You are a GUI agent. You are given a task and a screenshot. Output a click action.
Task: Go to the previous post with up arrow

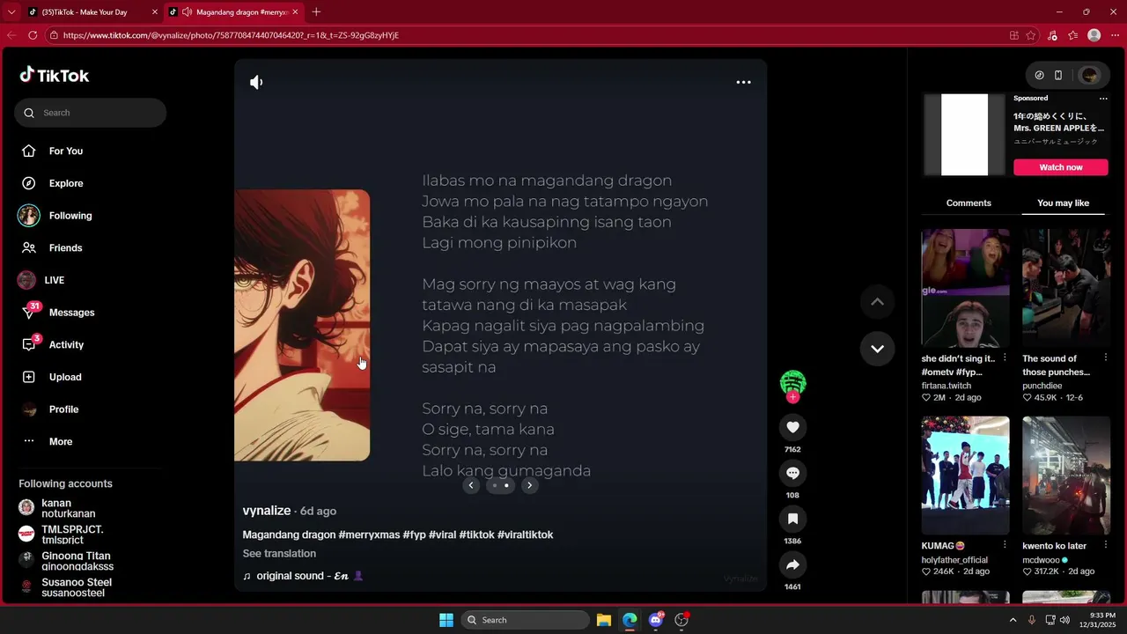[877, 302]
